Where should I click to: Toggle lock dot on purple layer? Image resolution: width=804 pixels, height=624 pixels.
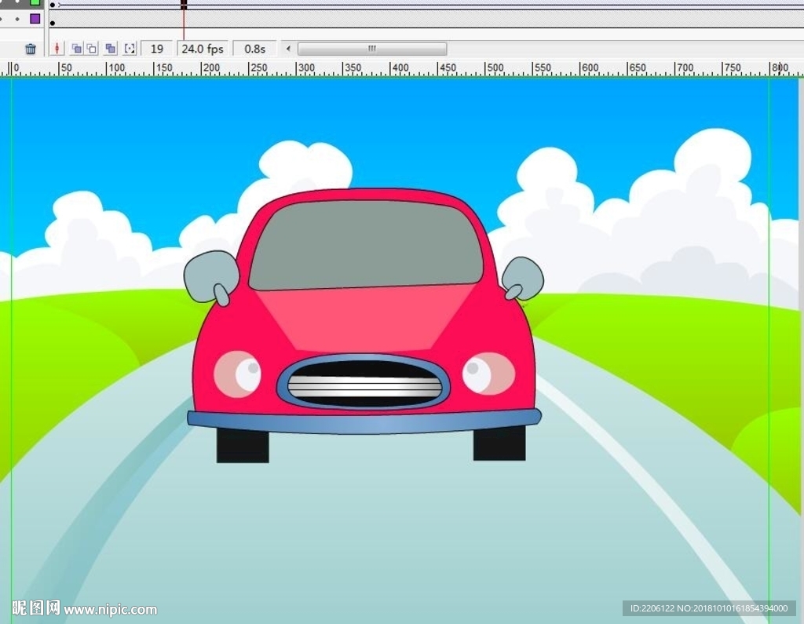click(x=17, y=18)
